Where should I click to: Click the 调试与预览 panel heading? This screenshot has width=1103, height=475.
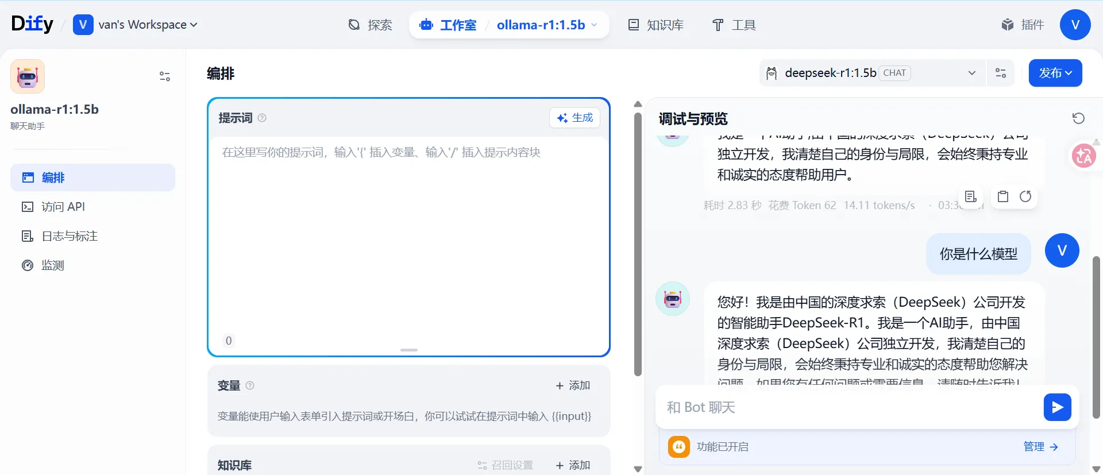[x=693, y=119]
